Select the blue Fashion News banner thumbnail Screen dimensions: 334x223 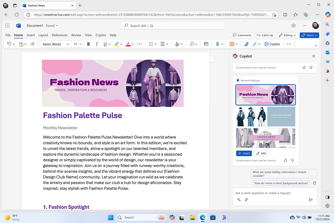(x=266, y=117)
